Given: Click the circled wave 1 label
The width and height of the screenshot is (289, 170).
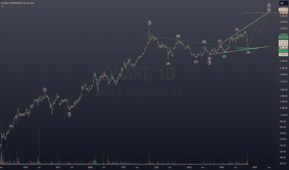Looking at the screenshot, I should point(45,90).
